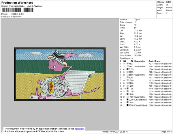Viewport: 173px width, 134px height.
Task: Click the Color changes value 15
Action: click(135, 22)
